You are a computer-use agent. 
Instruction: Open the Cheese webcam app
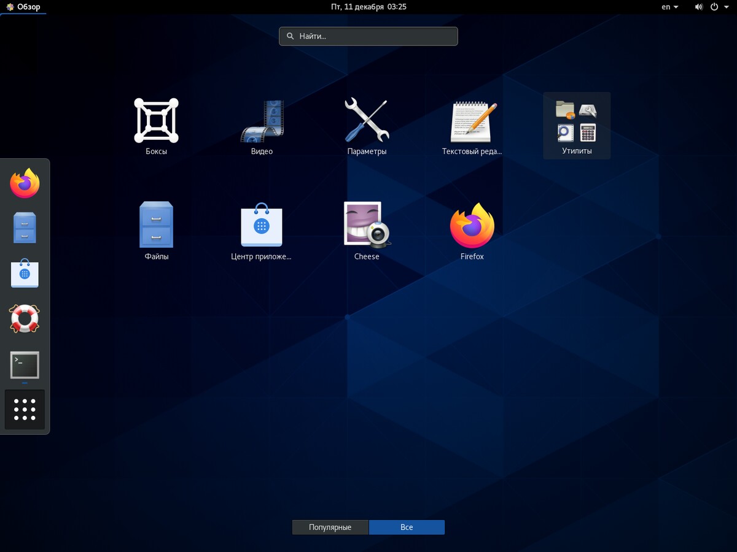(367, 231)
